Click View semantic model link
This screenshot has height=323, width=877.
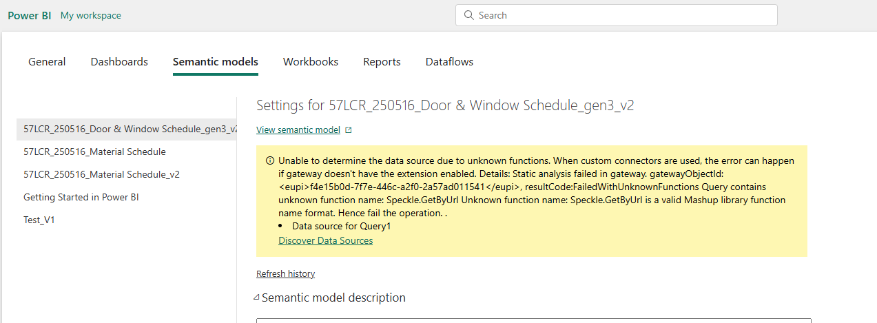click(298, 129)
